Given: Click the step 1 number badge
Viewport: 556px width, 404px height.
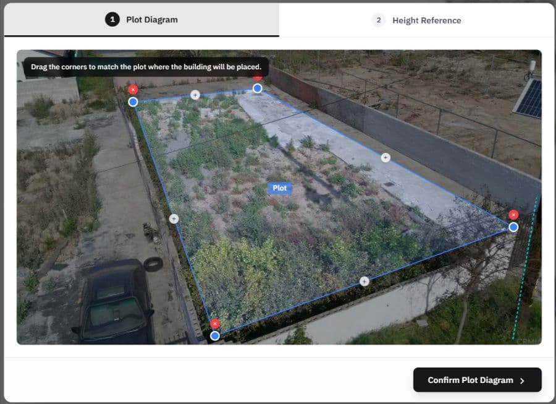Looking at the screenshot, I should [112, 20].
